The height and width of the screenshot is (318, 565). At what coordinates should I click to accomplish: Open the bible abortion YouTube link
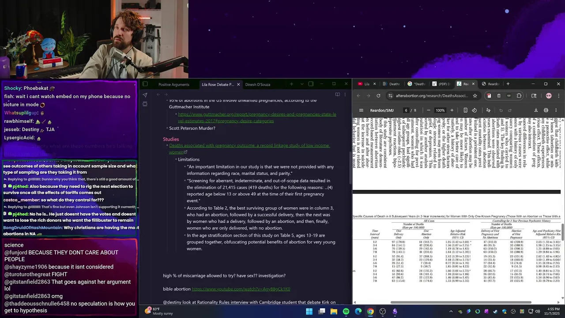241,289
